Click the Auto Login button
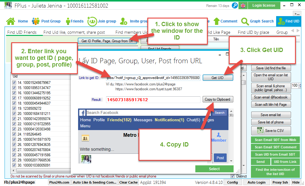The width and height of the screenshot is (305, 186). 256,182
